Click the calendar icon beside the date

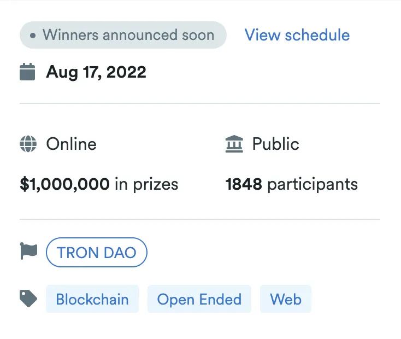[x=27, y=72]
